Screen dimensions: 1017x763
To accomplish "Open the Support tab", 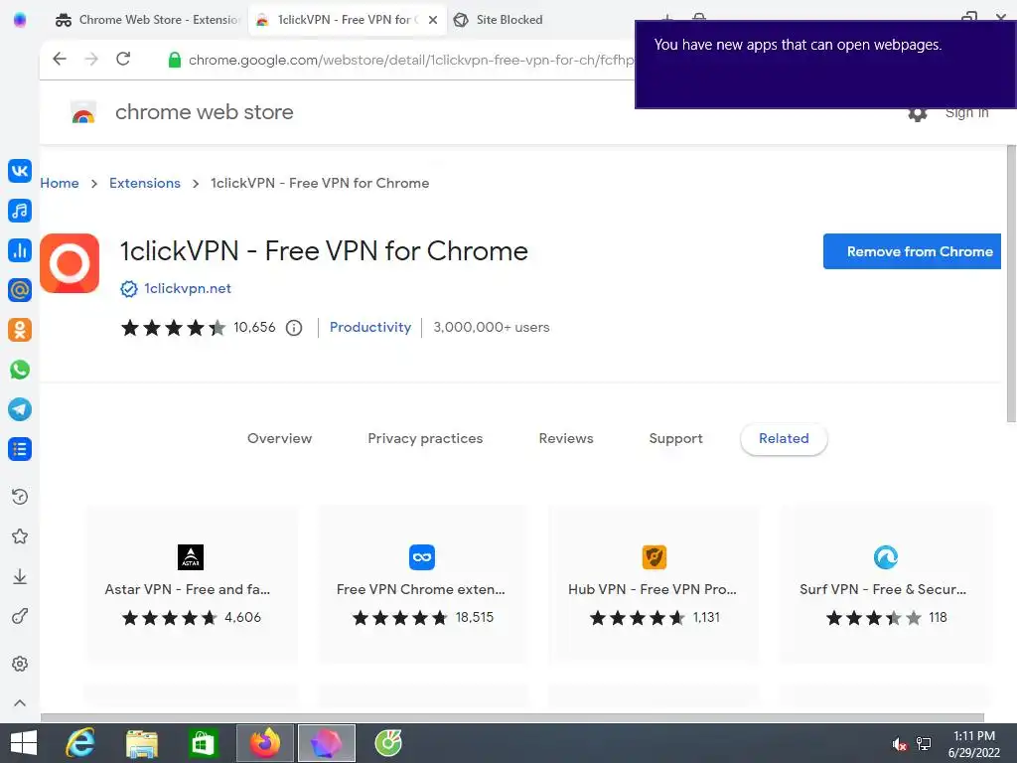I will tap(675, 438).
